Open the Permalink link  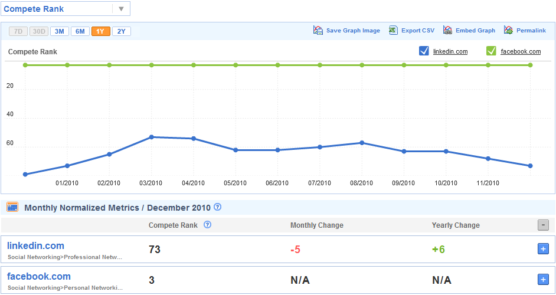[531, 31]
